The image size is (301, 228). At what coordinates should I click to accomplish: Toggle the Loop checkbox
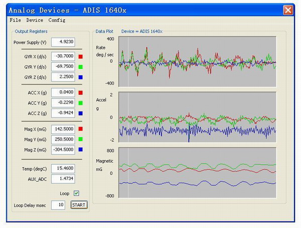[x=76, y=193]
